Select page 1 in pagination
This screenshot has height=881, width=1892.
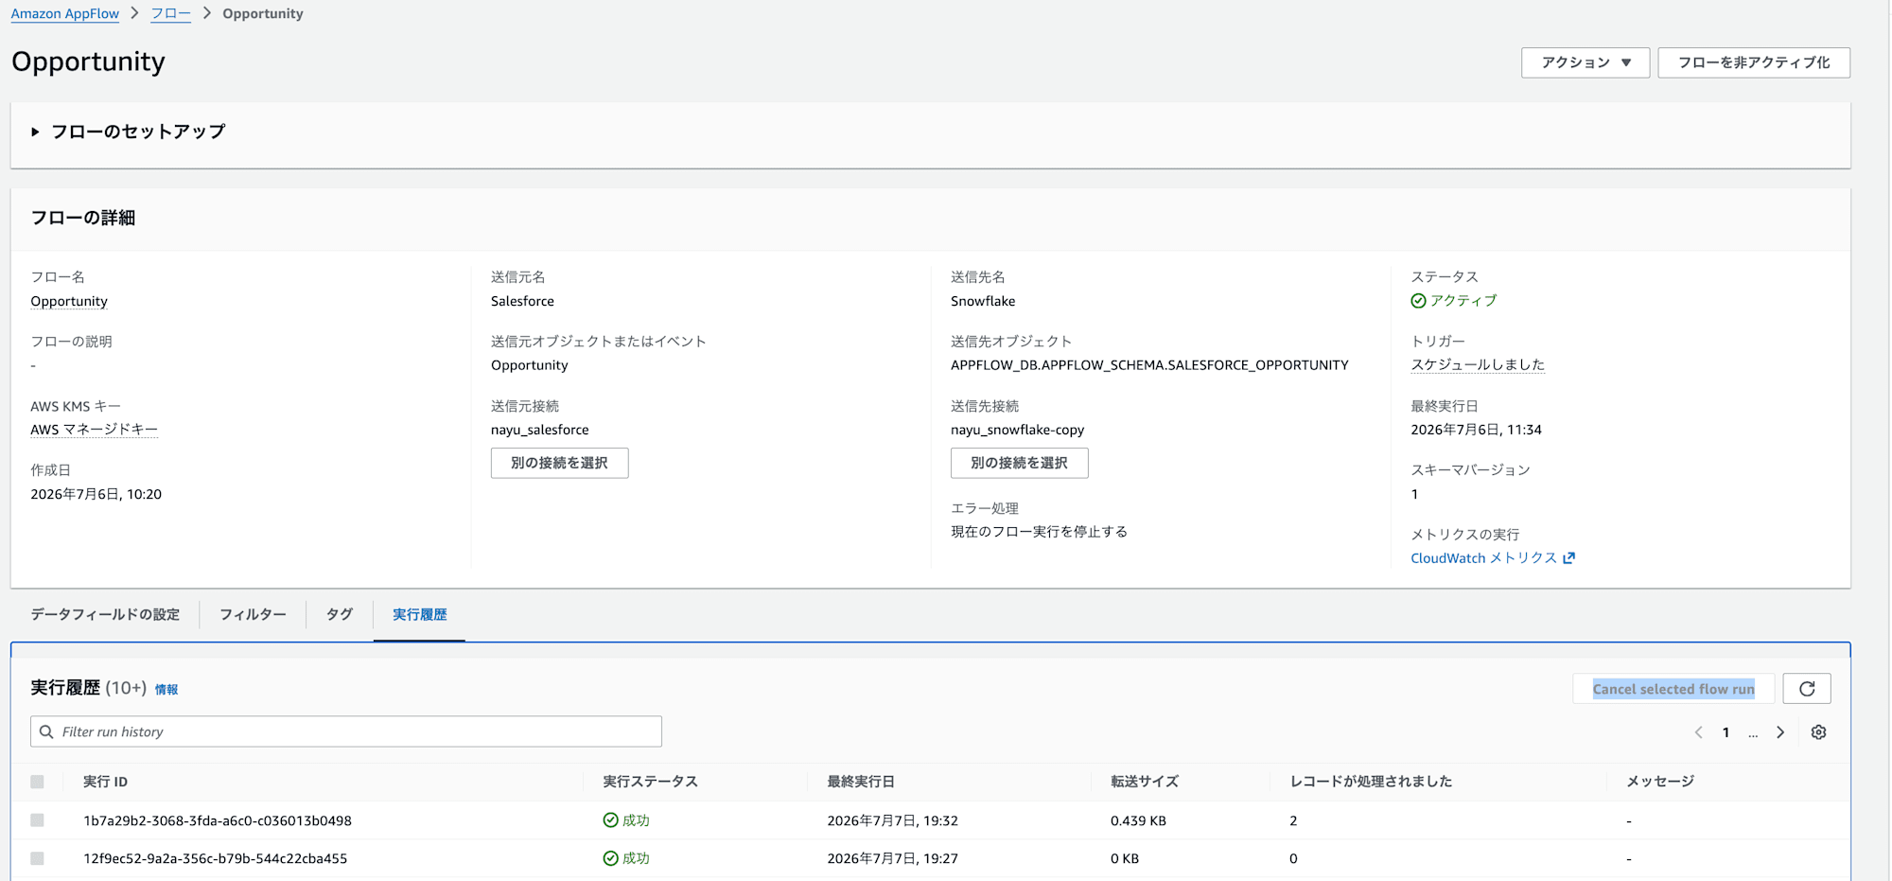pos(1726,732)
